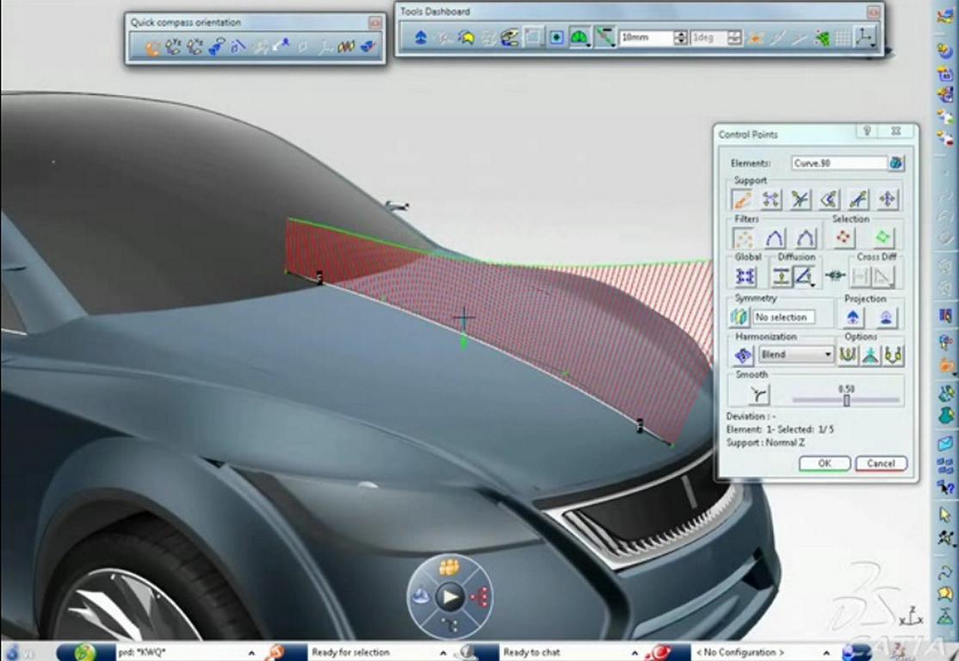Screen dimensions: 959x661
Task: Click the icon beside the Elements field
Action: click(896, 164)
